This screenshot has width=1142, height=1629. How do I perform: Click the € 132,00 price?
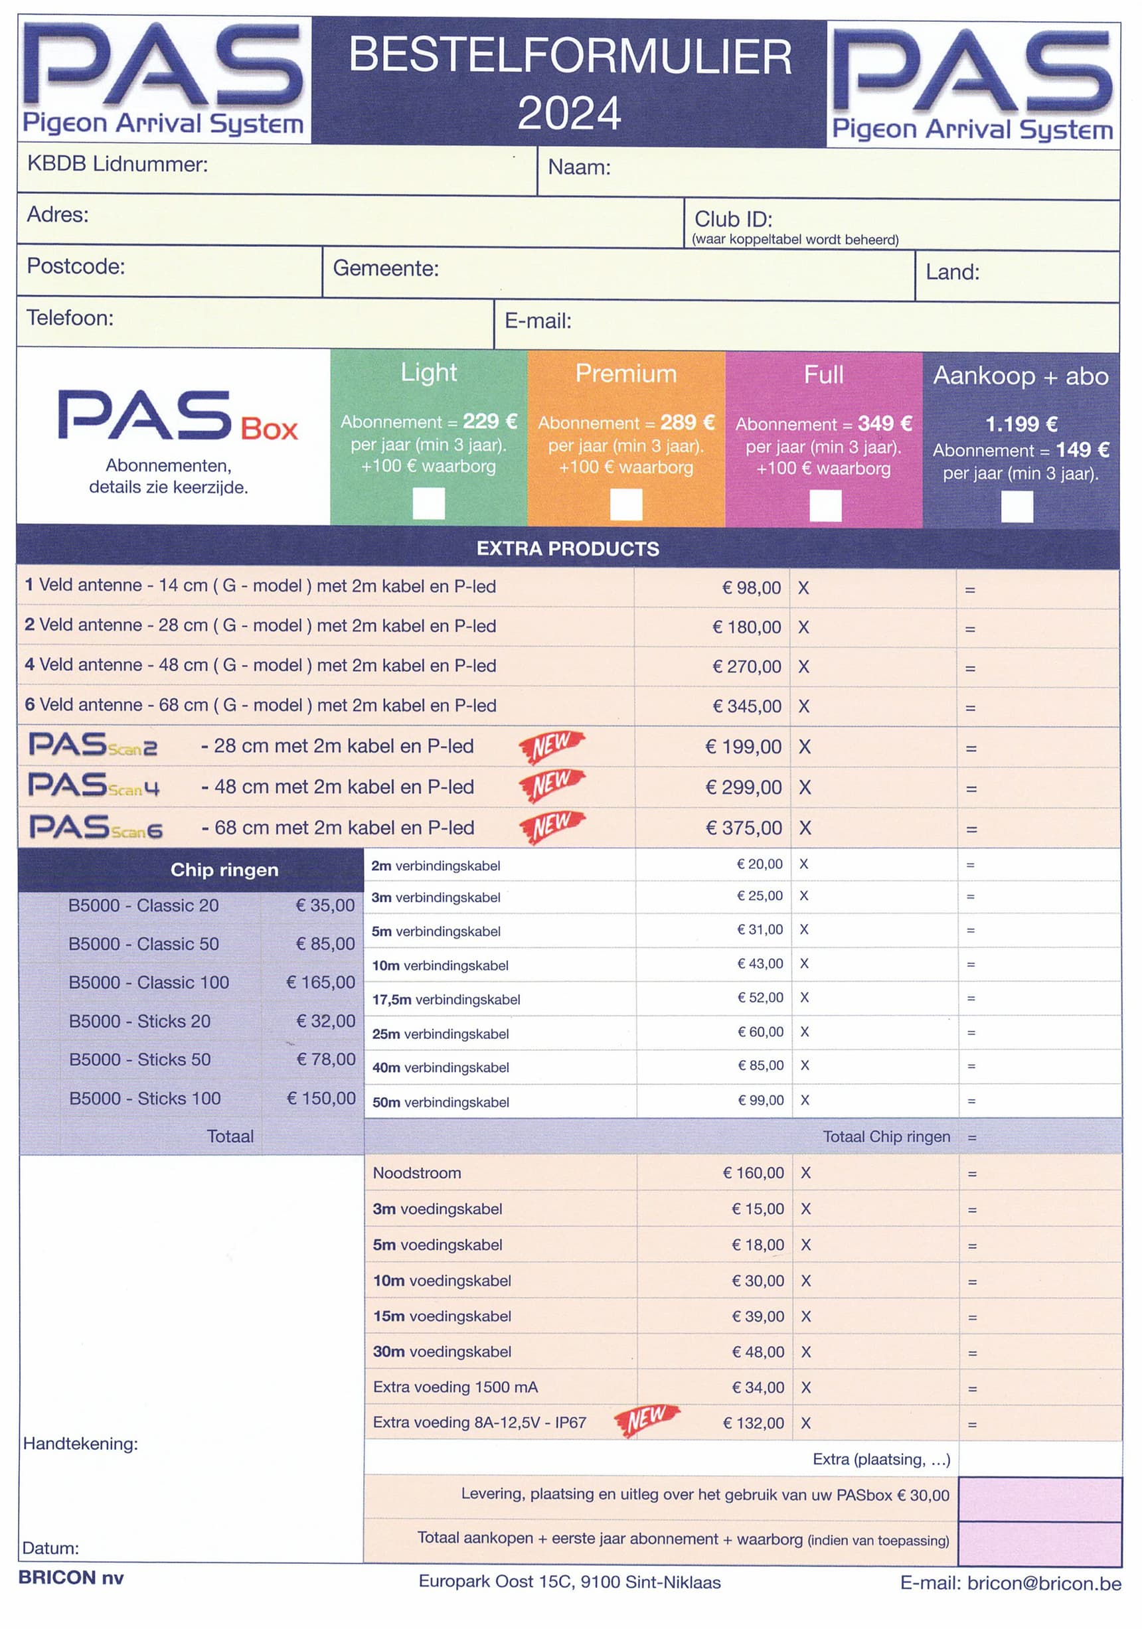pos(753,1423)
